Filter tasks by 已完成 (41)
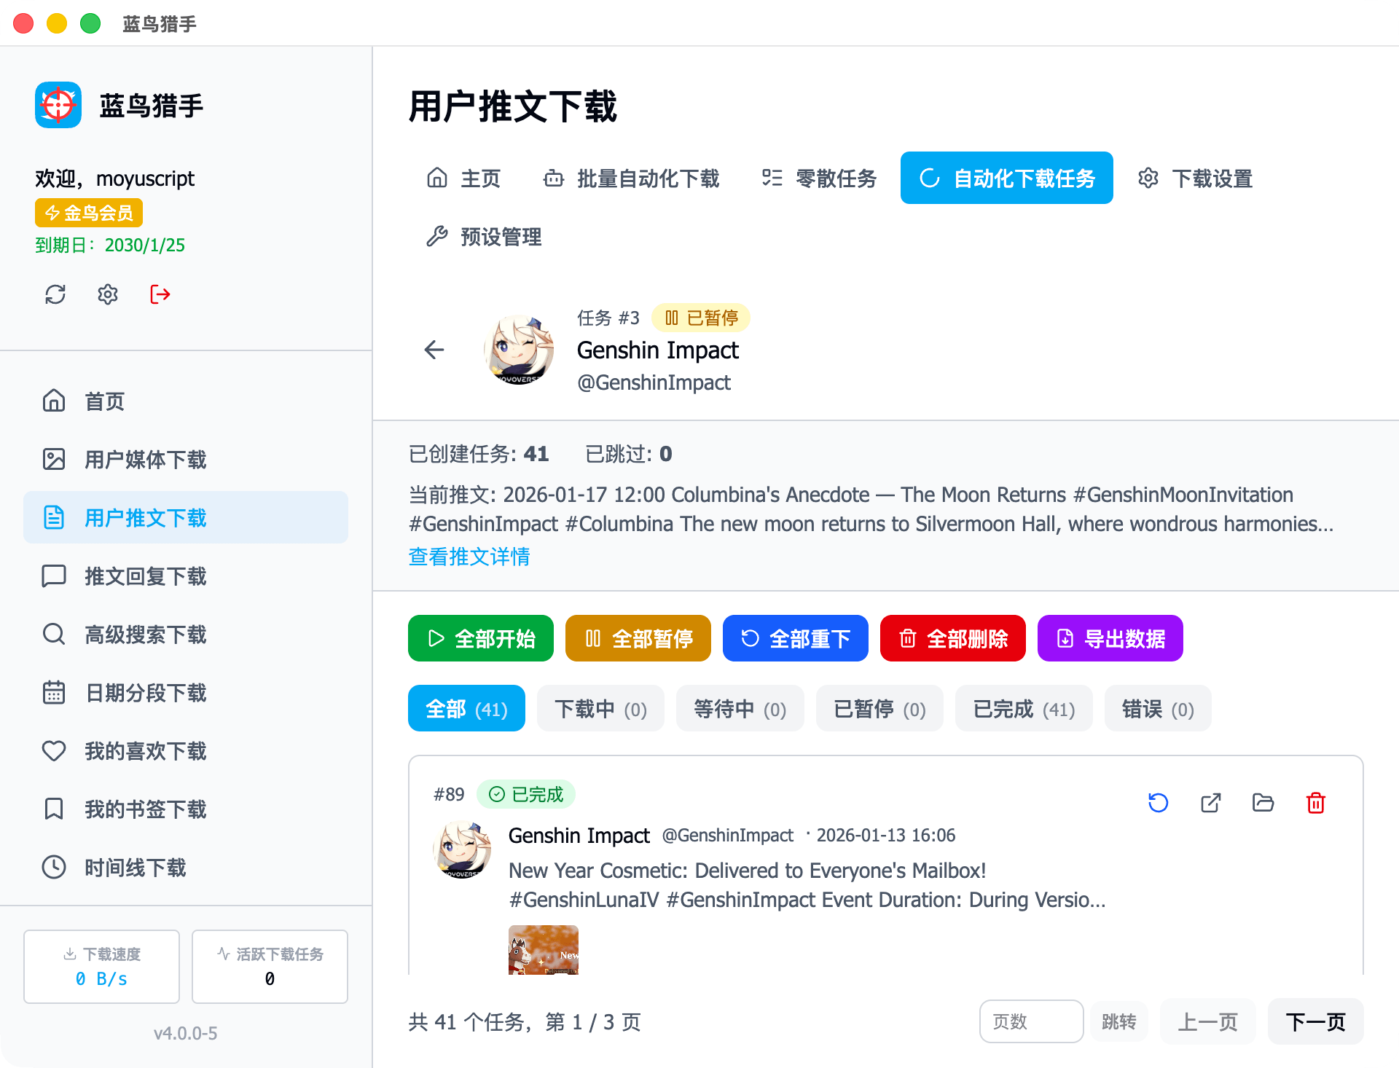This screenshot has width=1399, height=1068. [1023, 709]
